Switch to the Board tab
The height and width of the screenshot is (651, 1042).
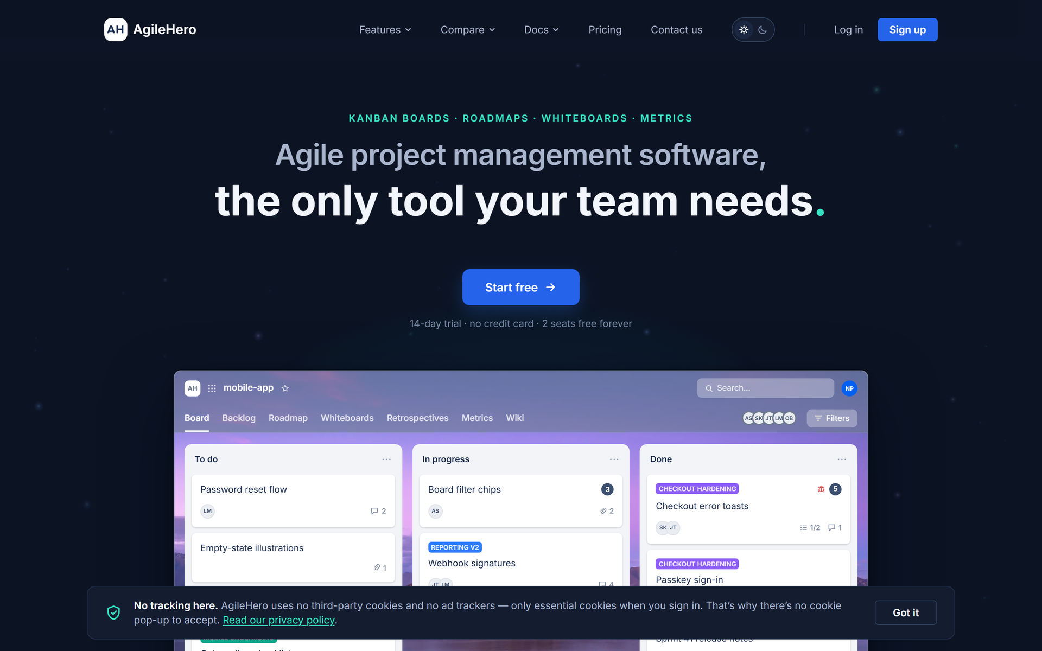pos(196,418)
